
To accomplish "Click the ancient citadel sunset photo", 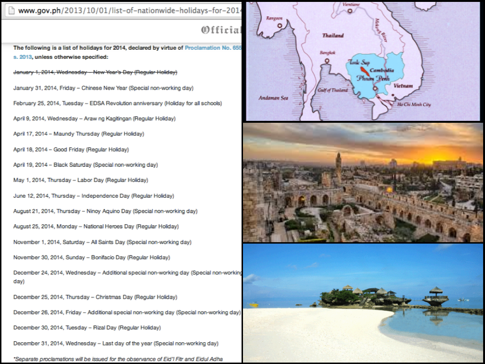I will pyautogui.click(x=363, y=182).
